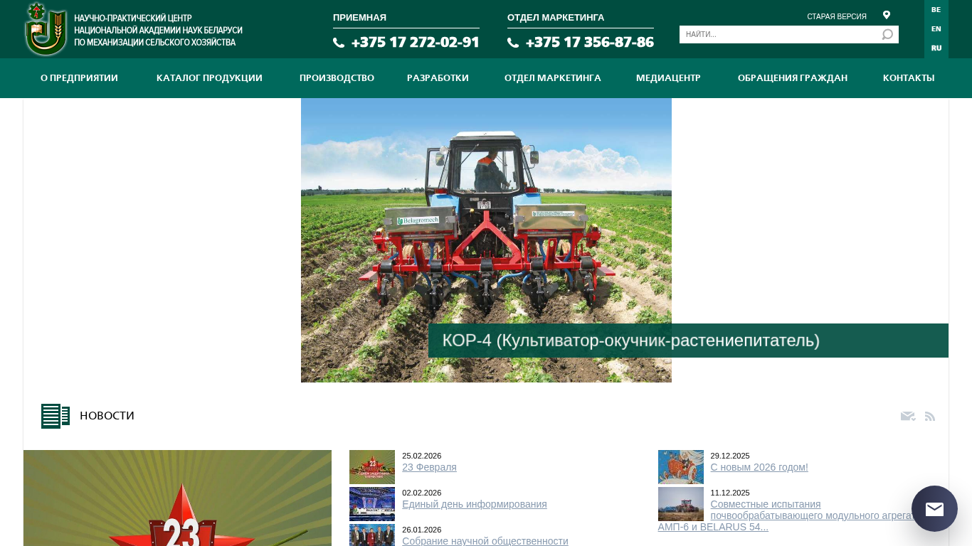The image size is (972, 546).
Task: Click the date 11.12.2025
Action: (x=730, y=493)
